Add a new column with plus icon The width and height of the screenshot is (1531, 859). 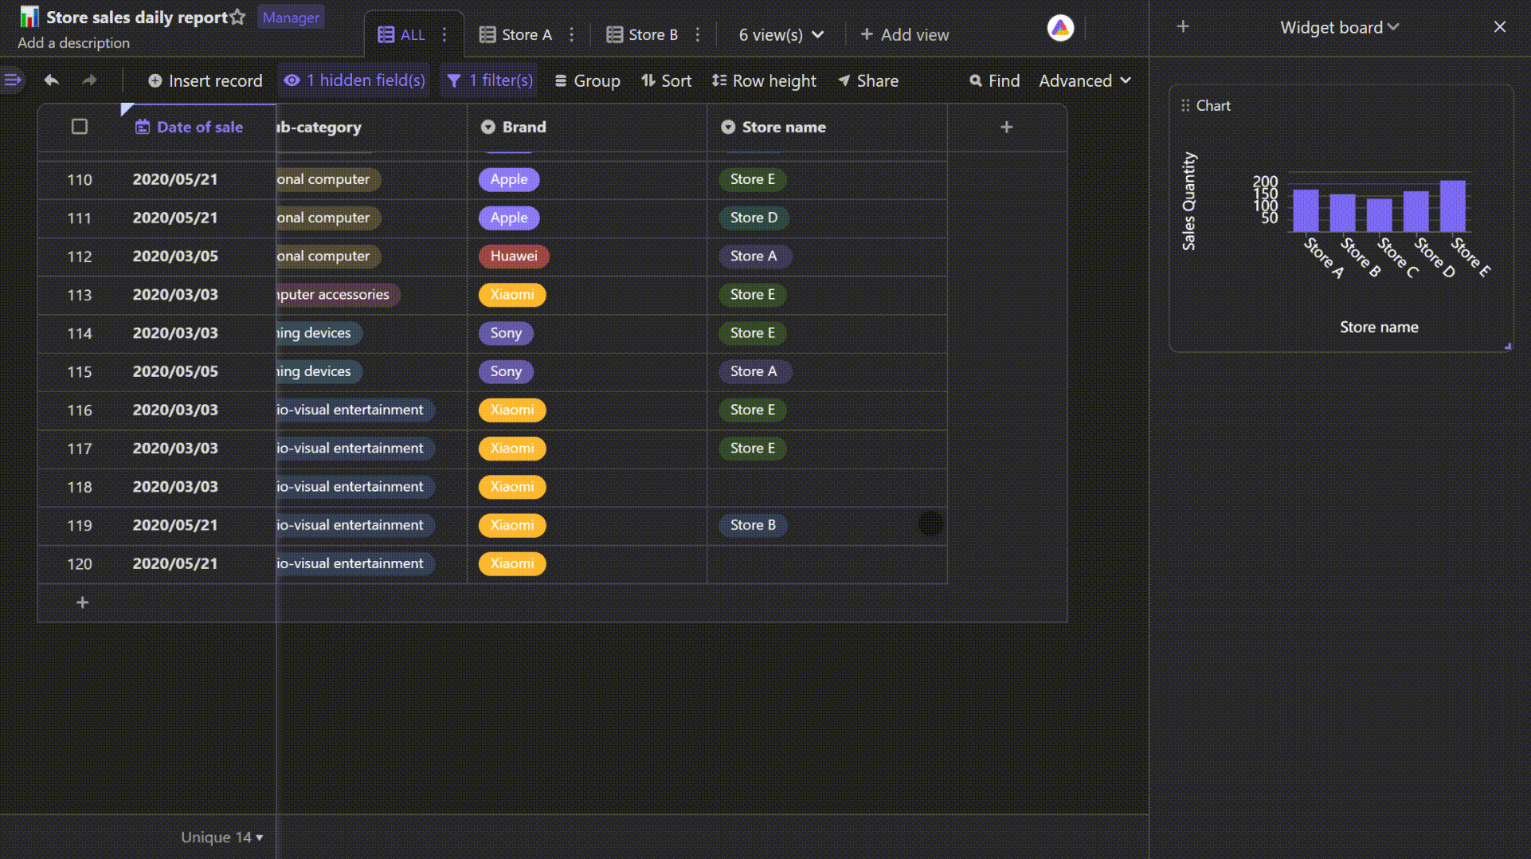tap(1007, 127)
